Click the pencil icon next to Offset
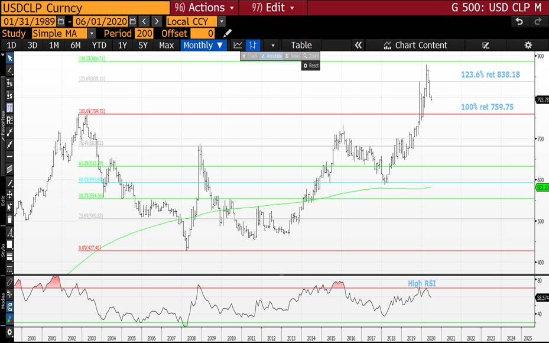Viewport: 549px width, 343px height. (228, 34)
